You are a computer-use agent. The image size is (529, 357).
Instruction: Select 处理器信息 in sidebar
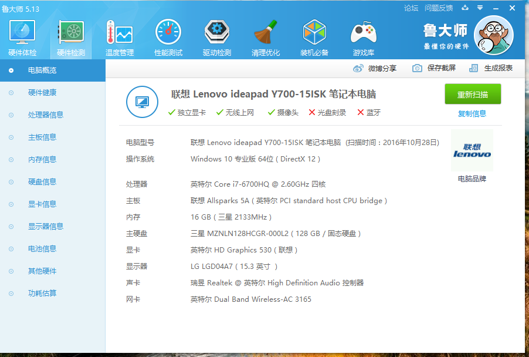(x=53, y=115)
